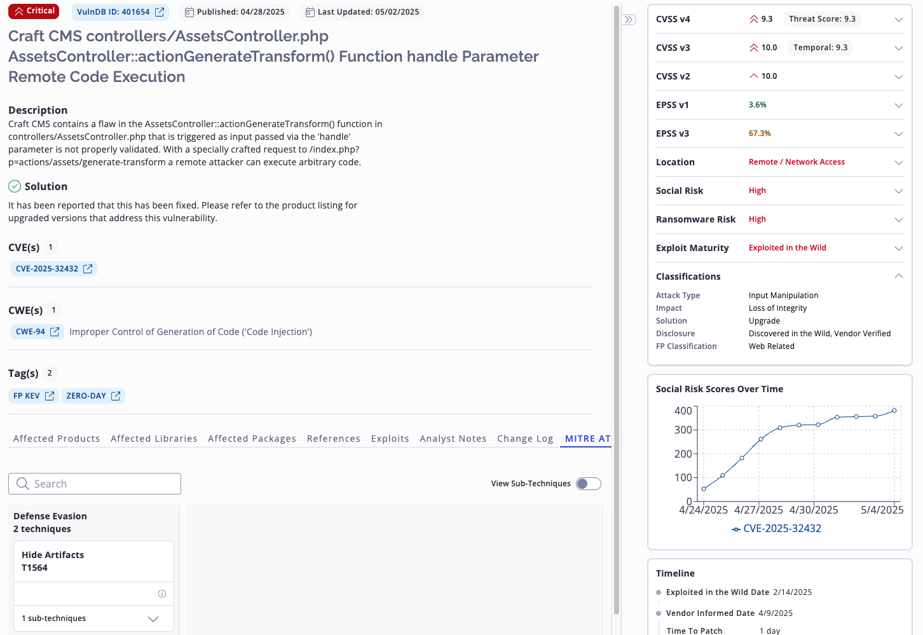This screenshot has height=635, width=923.
Task: Click the Published date calendar icon
Action: pos(189,12)
